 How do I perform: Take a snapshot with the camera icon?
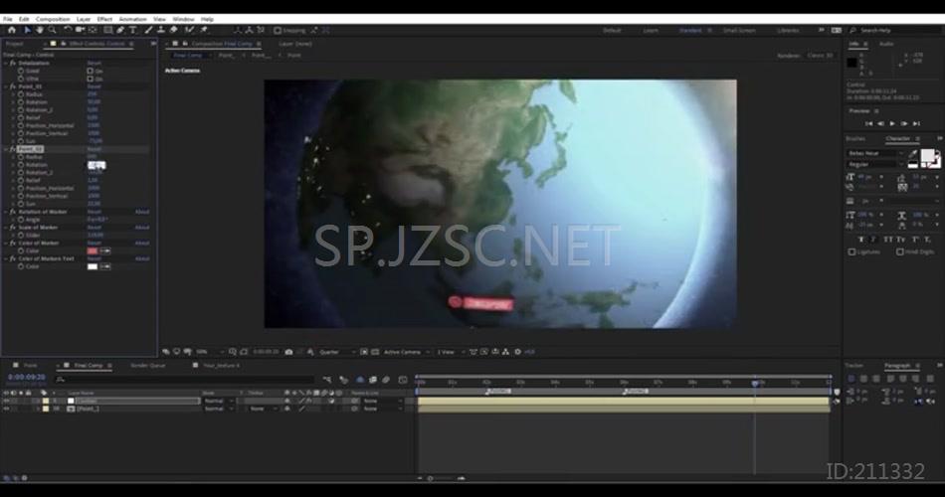[x=288, y=351]
